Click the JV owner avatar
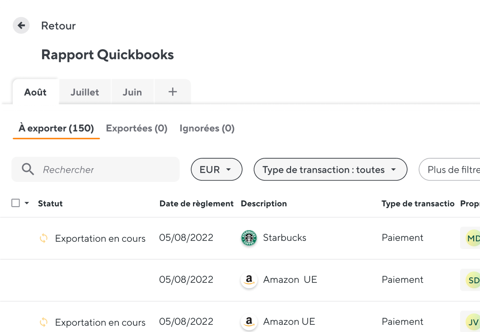Image resolution: width=480 pixels, height=332 pixels. [473, 322]
